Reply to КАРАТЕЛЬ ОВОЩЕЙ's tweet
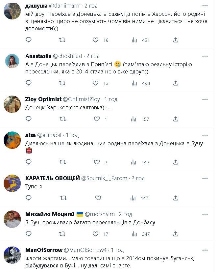Viewport: 218px width, 272px height. pyautogui.click(x=29, y=198)
